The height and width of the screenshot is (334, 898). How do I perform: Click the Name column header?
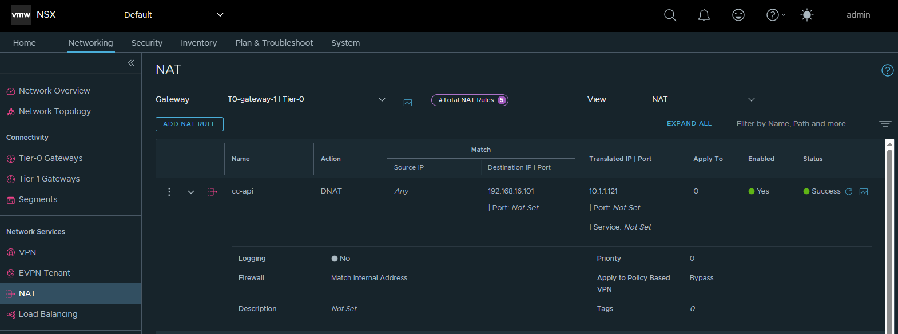pyautogui.click(x=240, y=159)
